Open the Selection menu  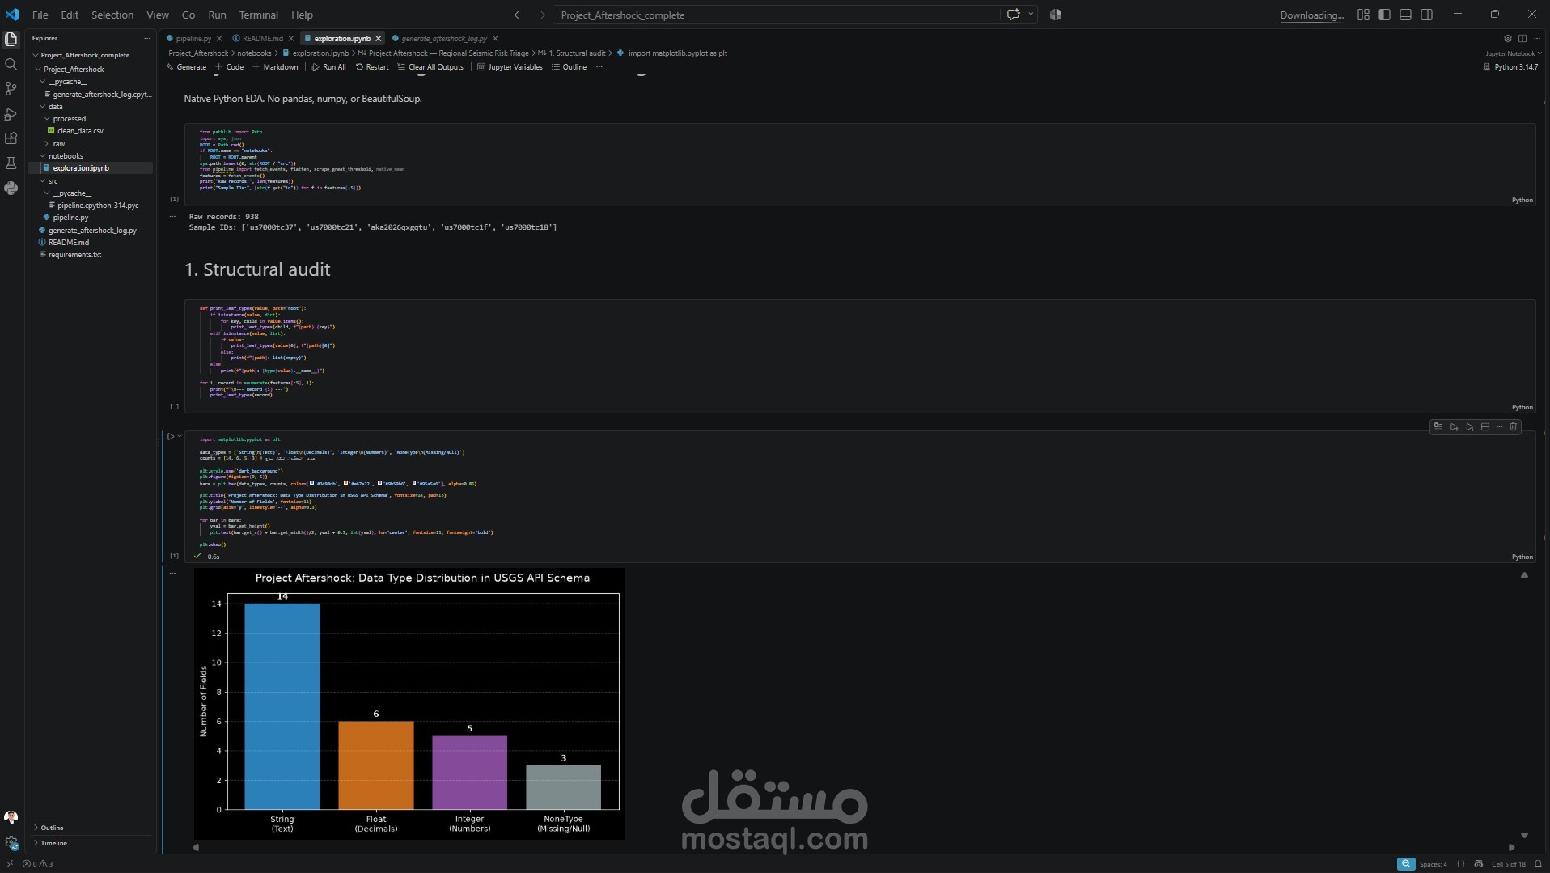click(112, 15)
